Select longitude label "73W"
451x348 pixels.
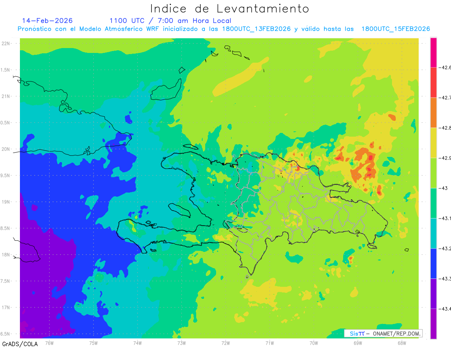(x=182, y=343)
